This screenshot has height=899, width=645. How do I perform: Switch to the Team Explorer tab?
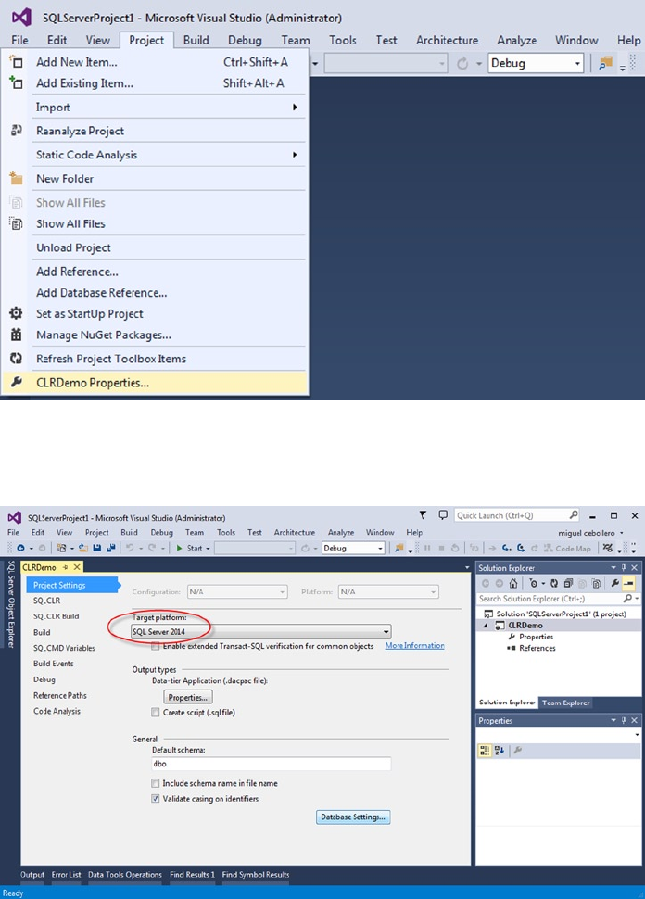click(x=566, y=703)
